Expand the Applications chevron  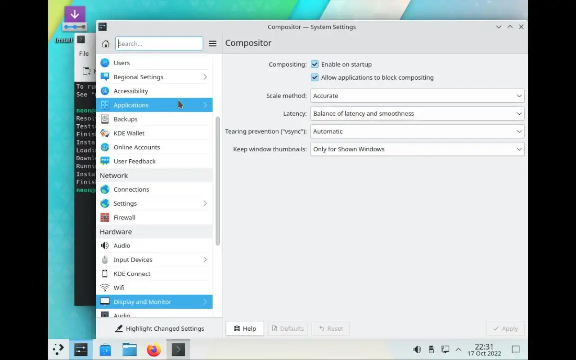(x=205, y=105)
